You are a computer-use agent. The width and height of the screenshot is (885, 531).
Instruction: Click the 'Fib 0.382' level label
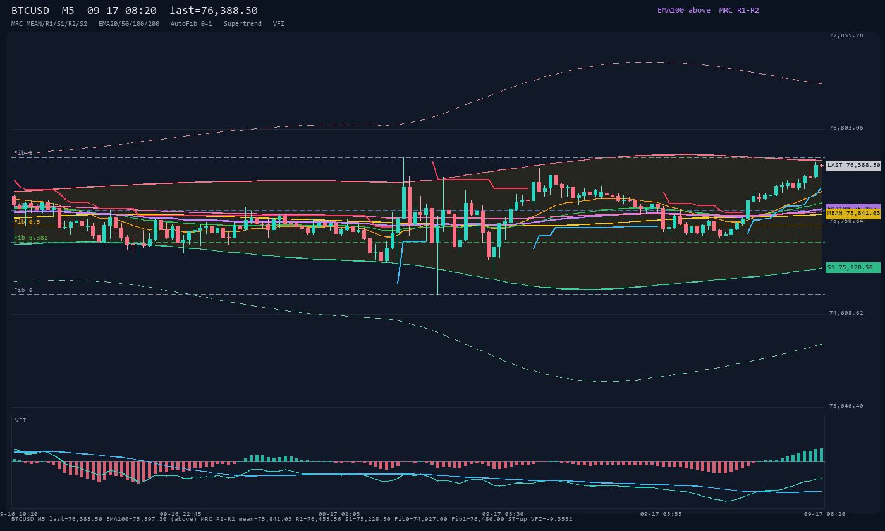(31, 238)
